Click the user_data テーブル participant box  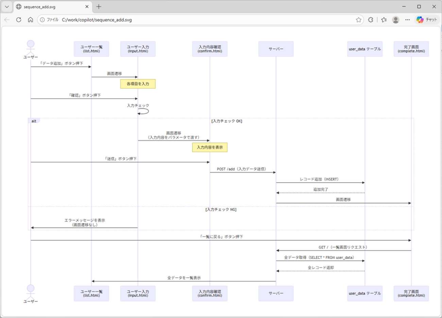point(364,49)
